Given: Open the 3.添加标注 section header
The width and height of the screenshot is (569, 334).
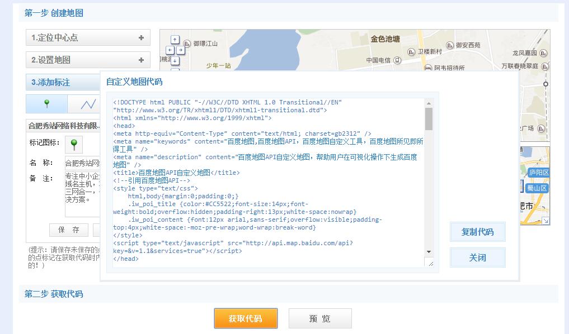Looking at the screenshot, I should [63, 82].
